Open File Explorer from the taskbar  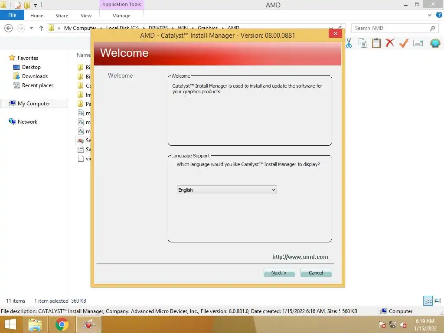point(35,324)
